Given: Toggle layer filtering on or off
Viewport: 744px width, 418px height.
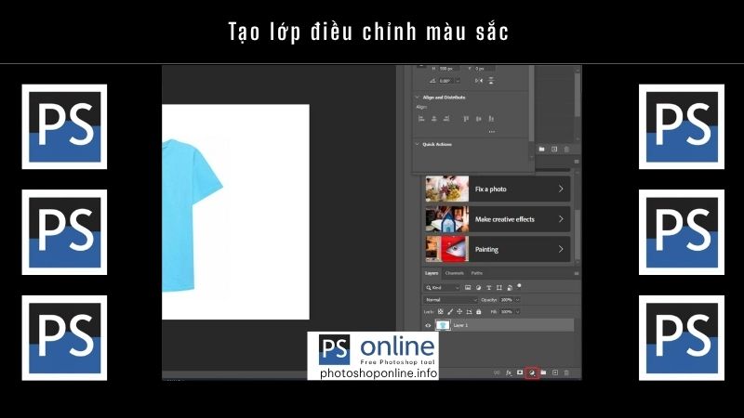Looking at the screenshot, I should (520, 286).
